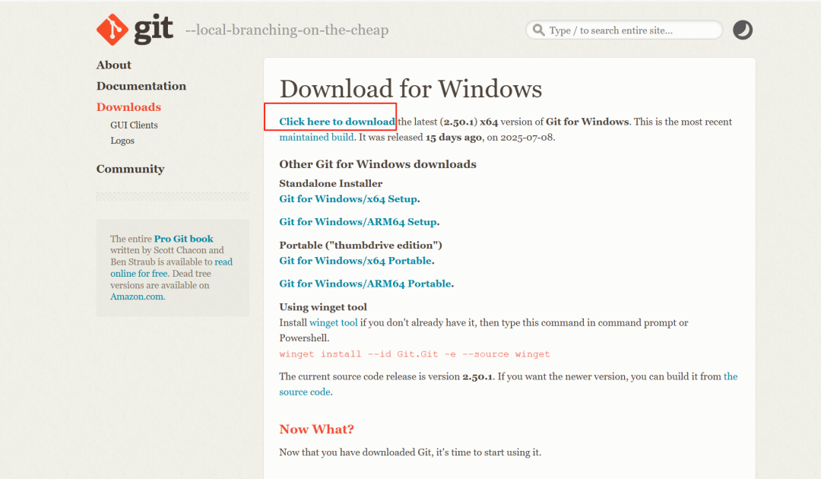Click the winget install command text

tap(415, 354)
